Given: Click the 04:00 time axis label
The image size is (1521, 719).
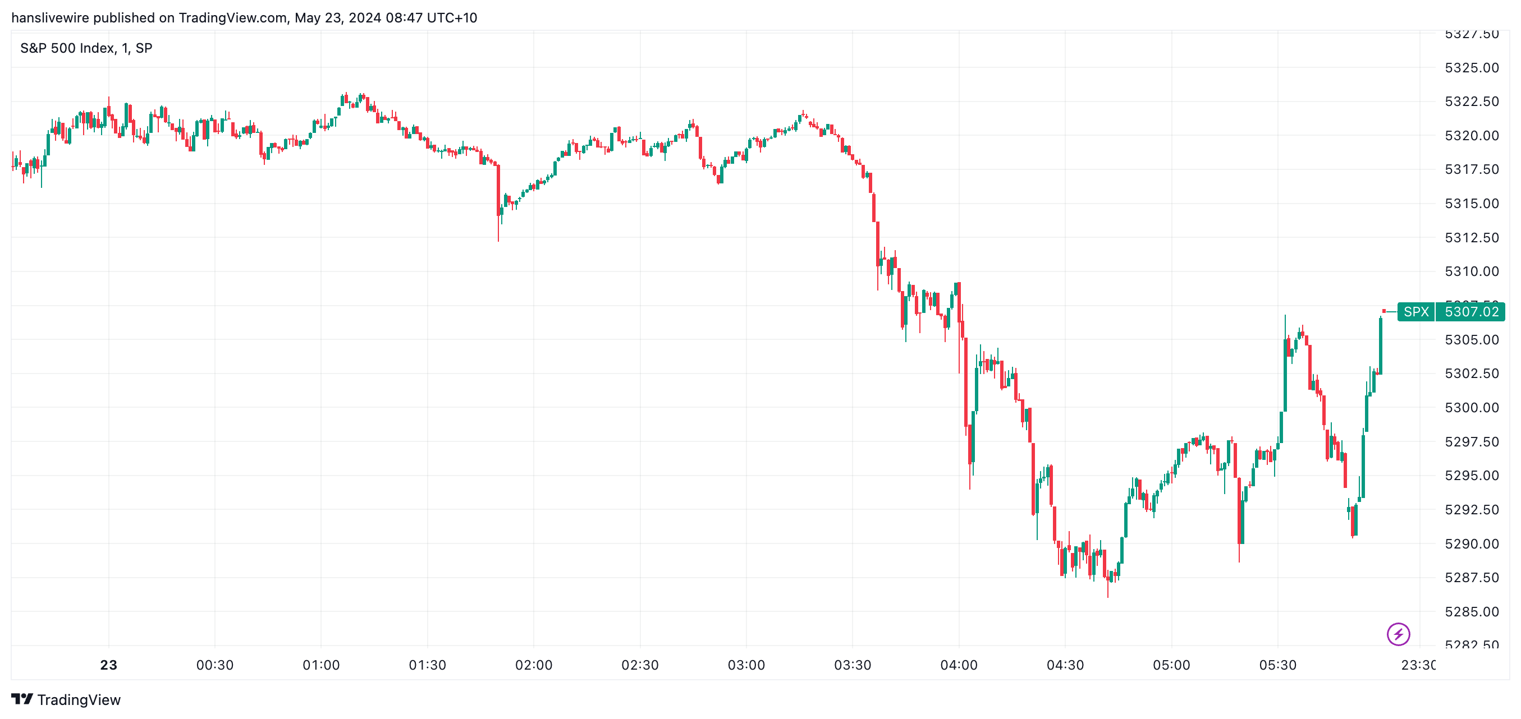Looking at the screenshot, I should pyautogui.click(x=959, y=665).
